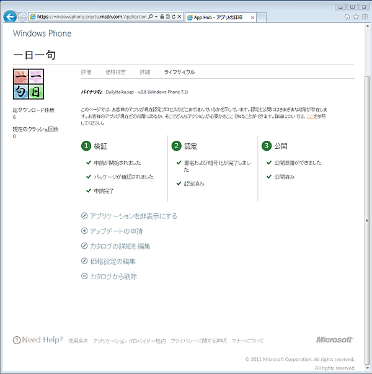Image resolution: width=372 pixels, height=374 pixels.
Task: Click the step 2 認定 circle icon
Action: [176, 146]
